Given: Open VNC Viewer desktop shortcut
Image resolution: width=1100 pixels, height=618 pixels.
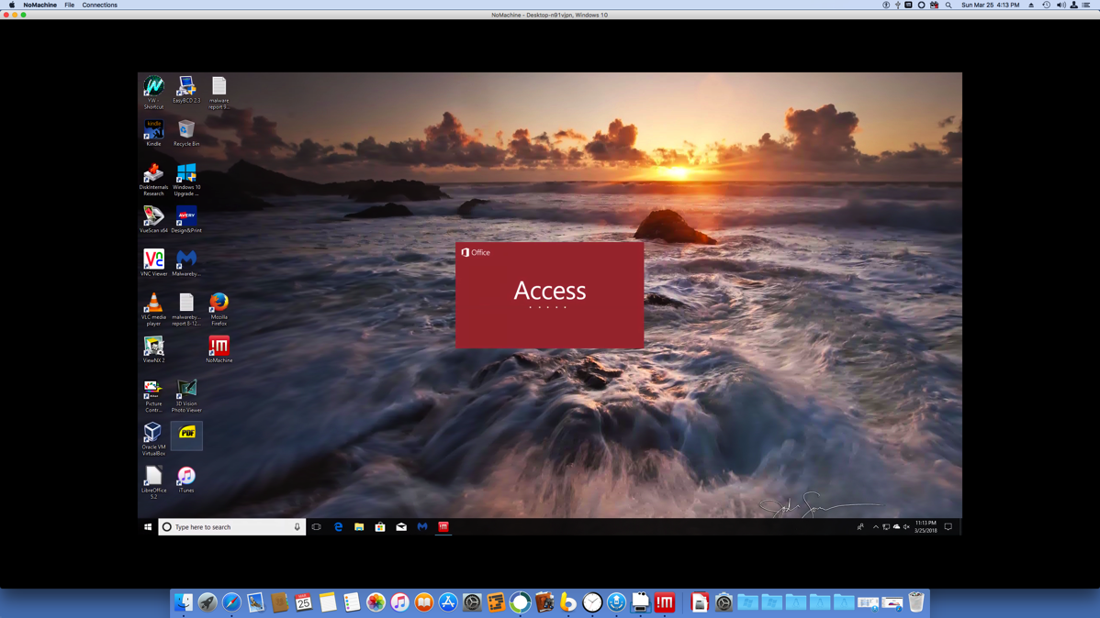Looking at the screenshot, I should [153, 263].
